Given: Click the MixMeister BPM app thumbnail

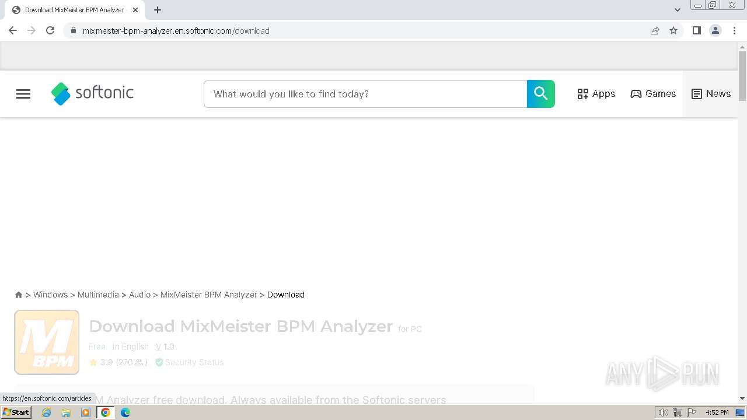Looking at the screenshot, I should [x=47, y=342].
